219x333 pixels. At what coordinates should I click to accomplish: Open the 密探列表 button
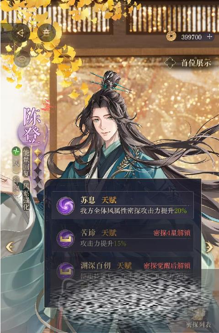click(198, 319)
